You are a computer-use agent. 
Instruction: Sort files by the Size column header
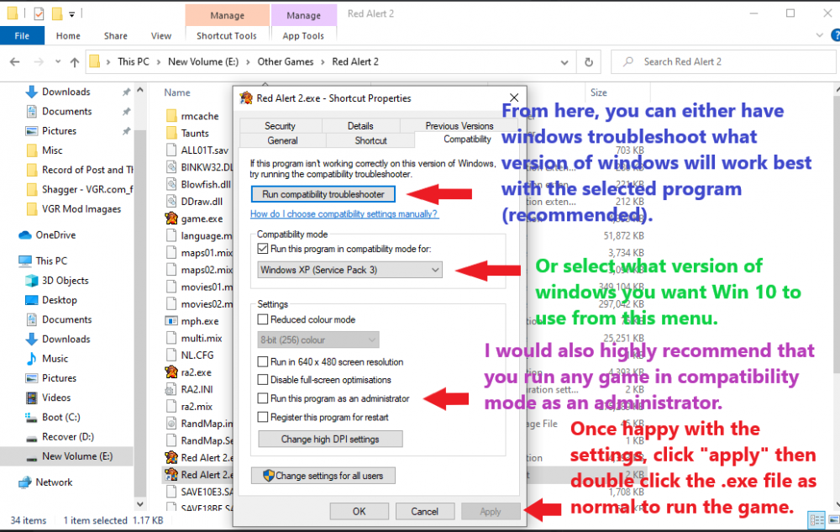[x=598, y=92]
